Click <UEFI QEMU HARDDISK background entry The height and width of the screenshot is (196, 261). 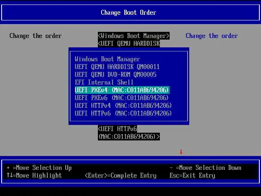[129, 44]
